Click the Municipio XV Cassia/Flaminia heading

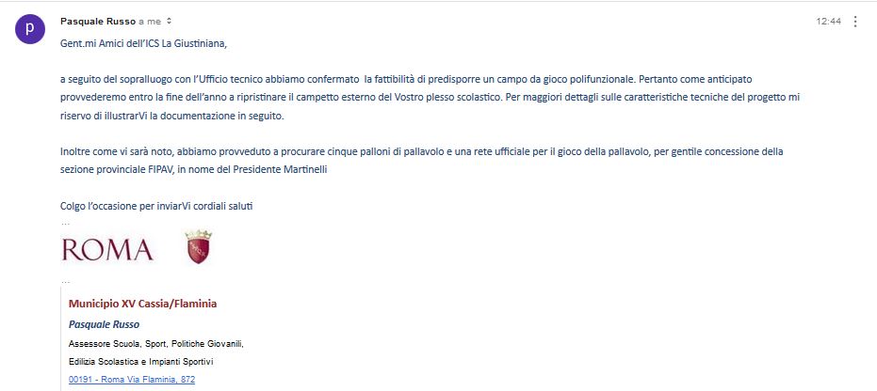tap(142, 304)
